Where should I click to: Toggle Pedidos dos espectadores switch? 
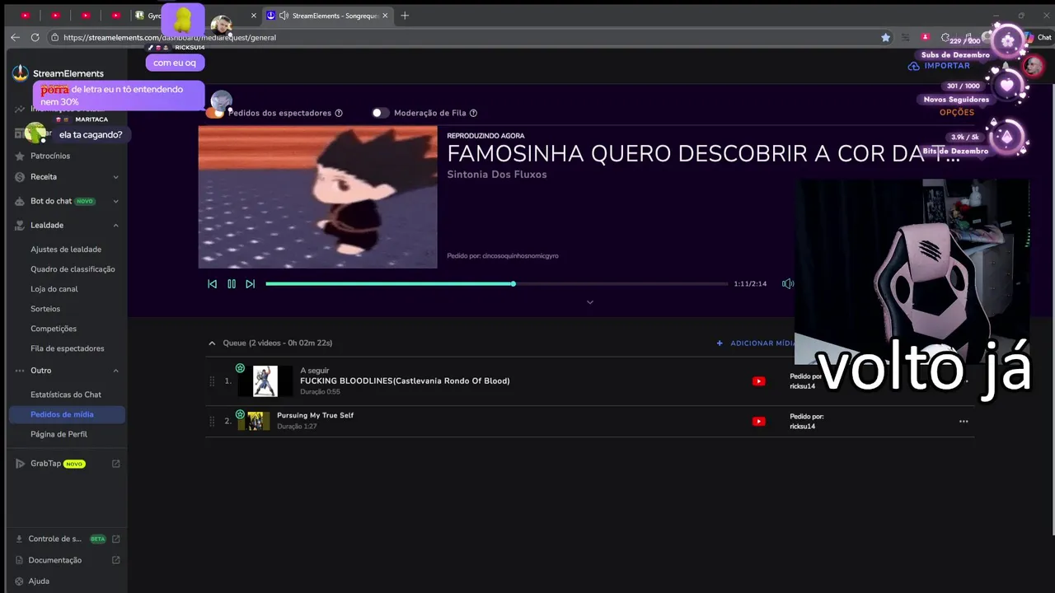pyautogui.click(x=216, y=113)
